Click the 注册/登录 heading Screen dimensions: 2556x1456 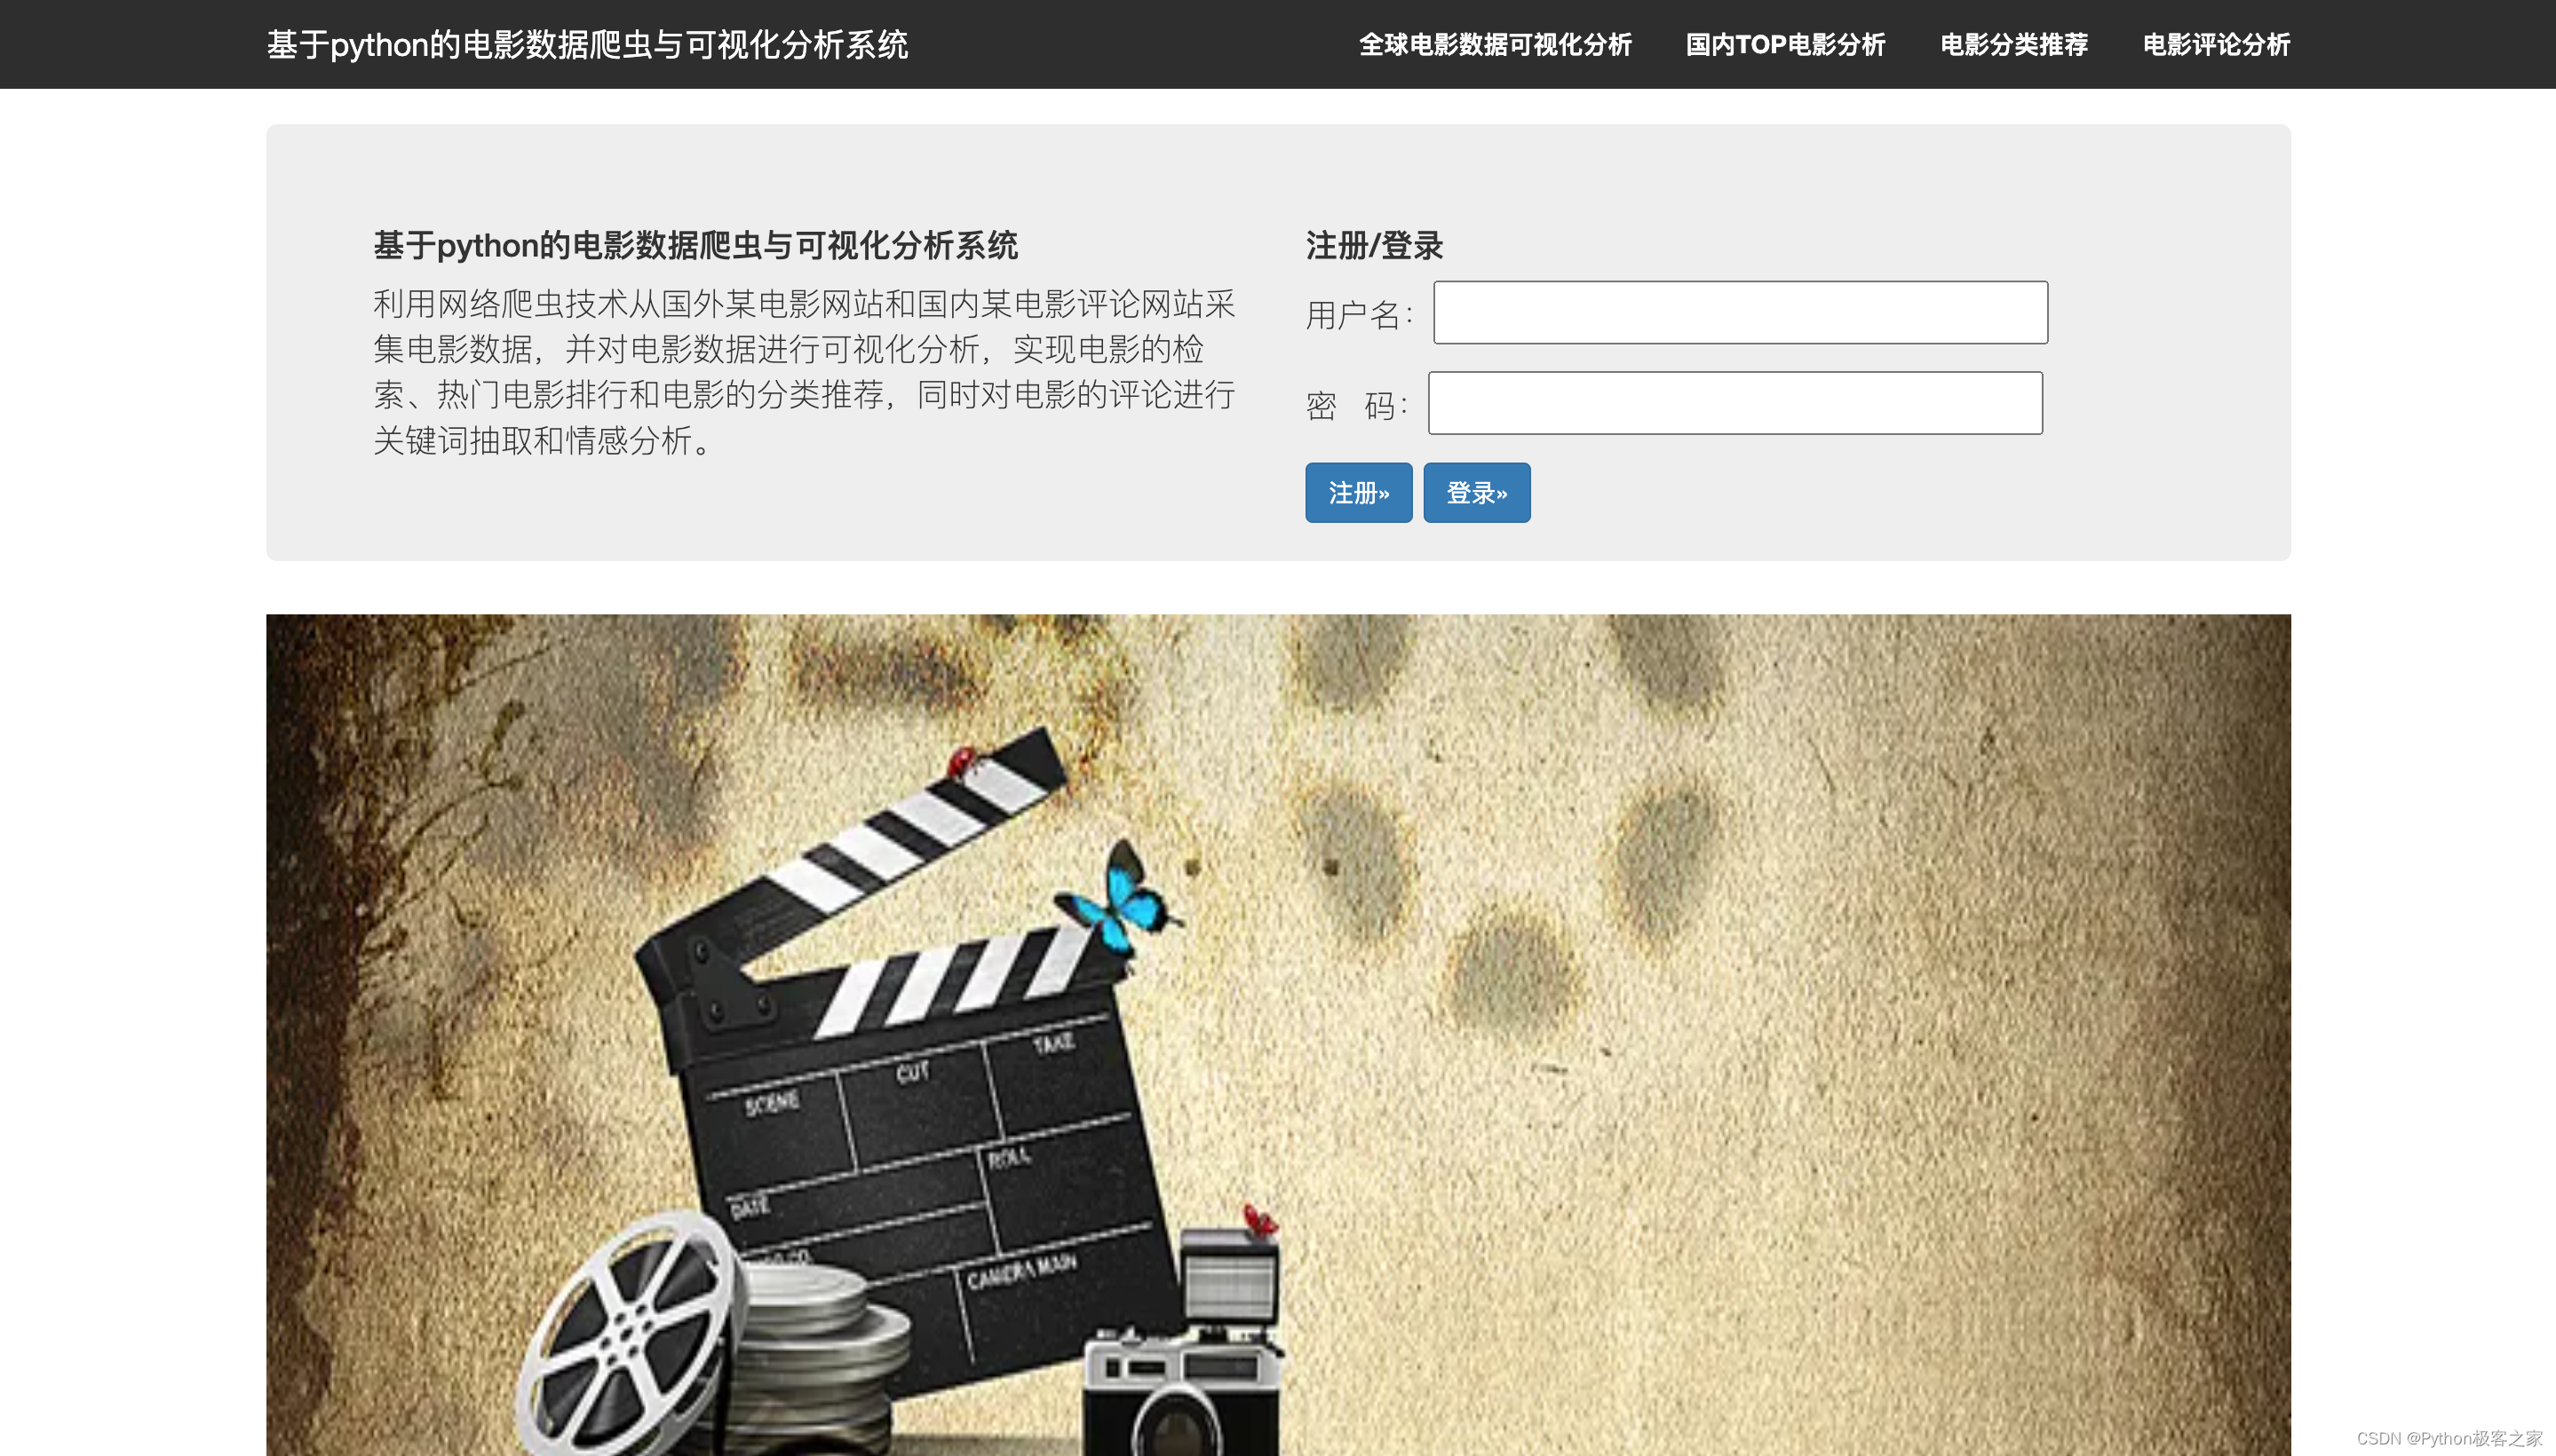click(1374, 245)
